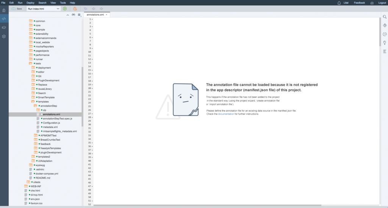388x208 pixels.
Task: Click the Save button
Action: click(x=17, y=9)
